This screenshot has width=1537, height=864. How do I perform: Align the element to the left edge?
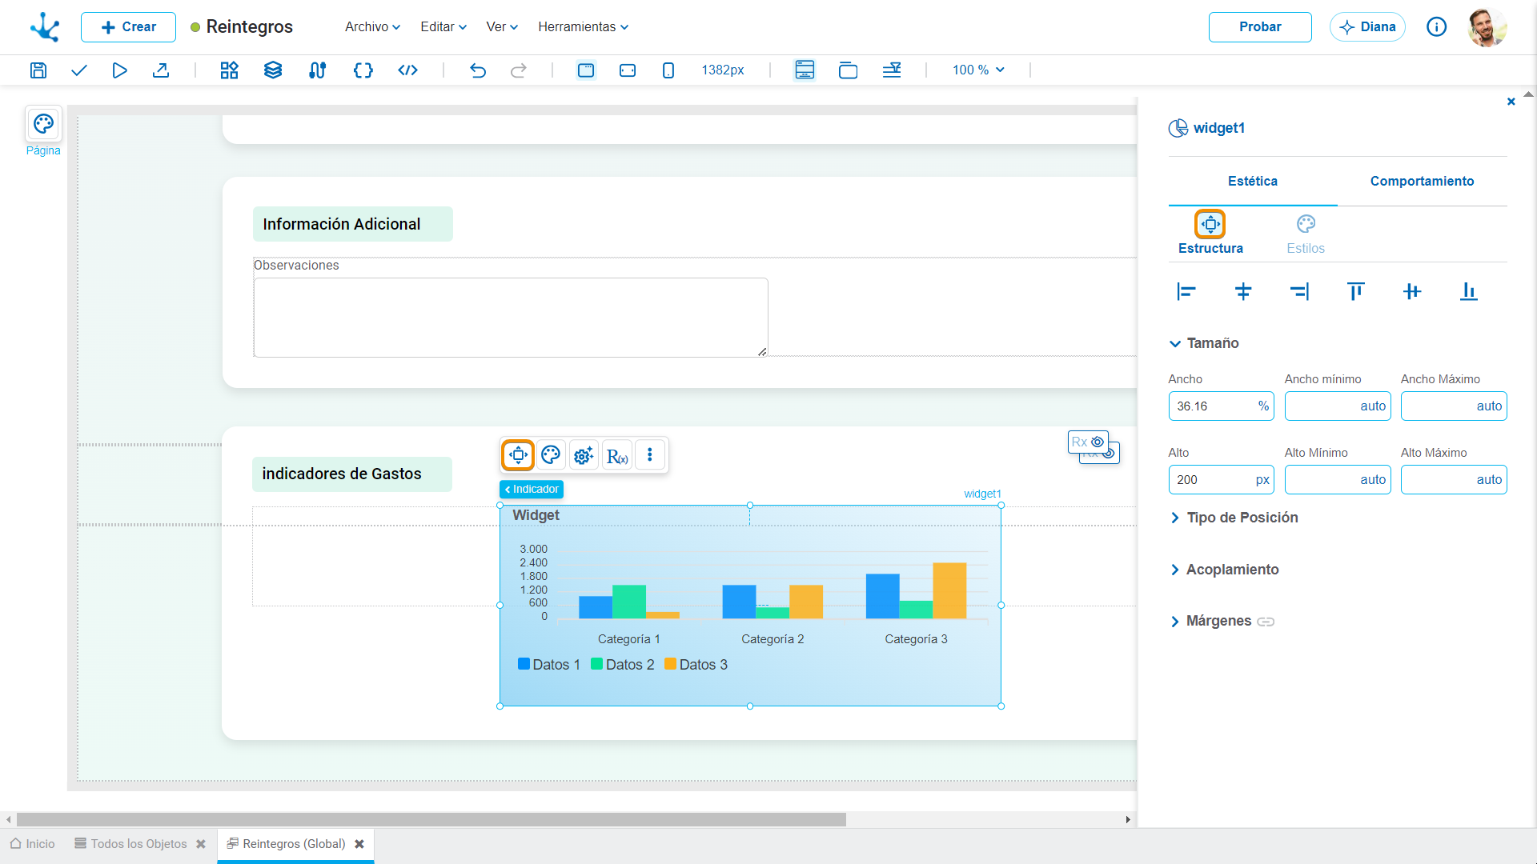(x=1186, y=292)
